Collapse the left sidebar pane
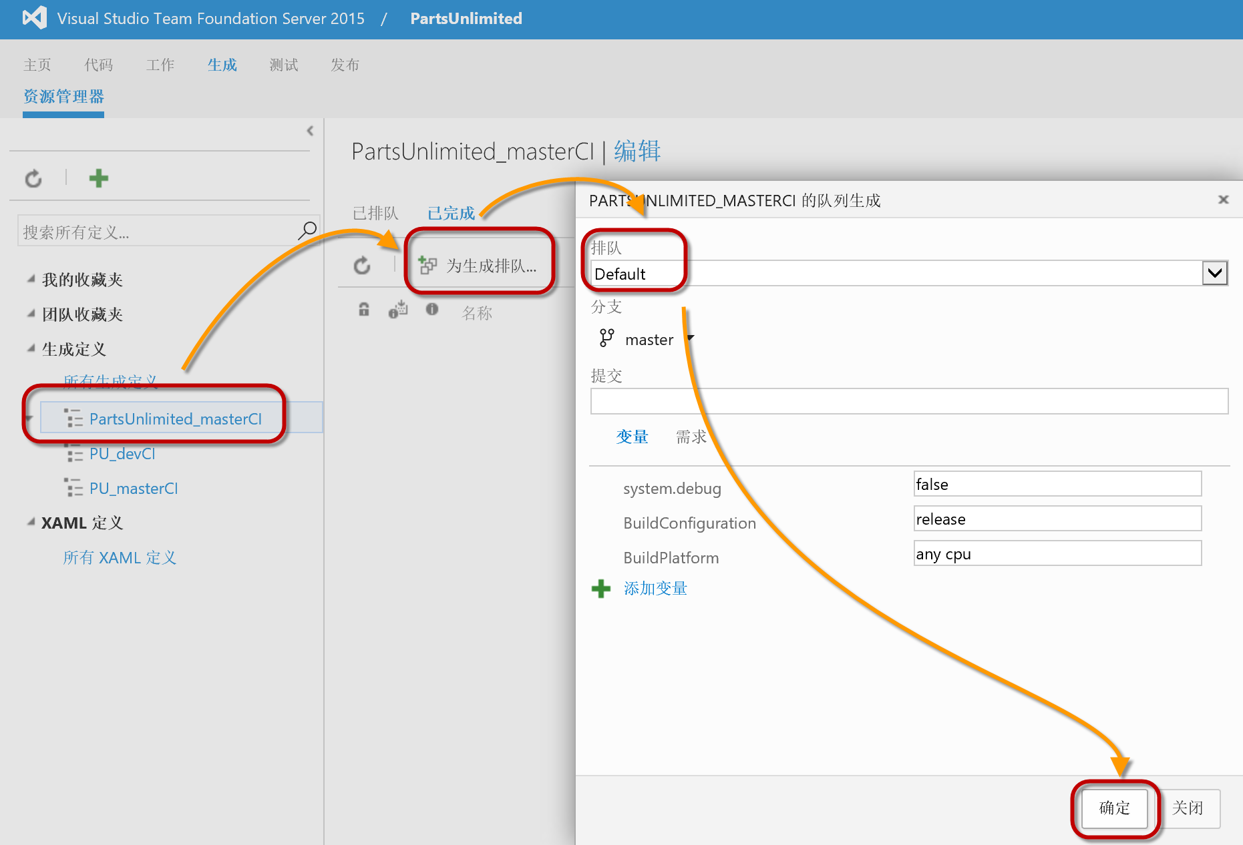Image resolution: width=1243 pixels, height=845 pixels. coord(310,131)
